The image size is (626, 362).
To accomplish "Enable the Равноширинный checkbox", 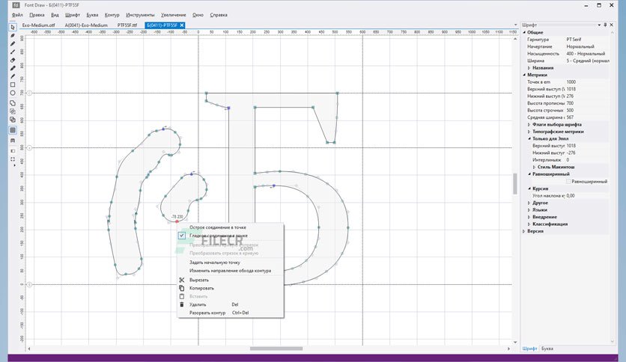I will coord(568,182).
